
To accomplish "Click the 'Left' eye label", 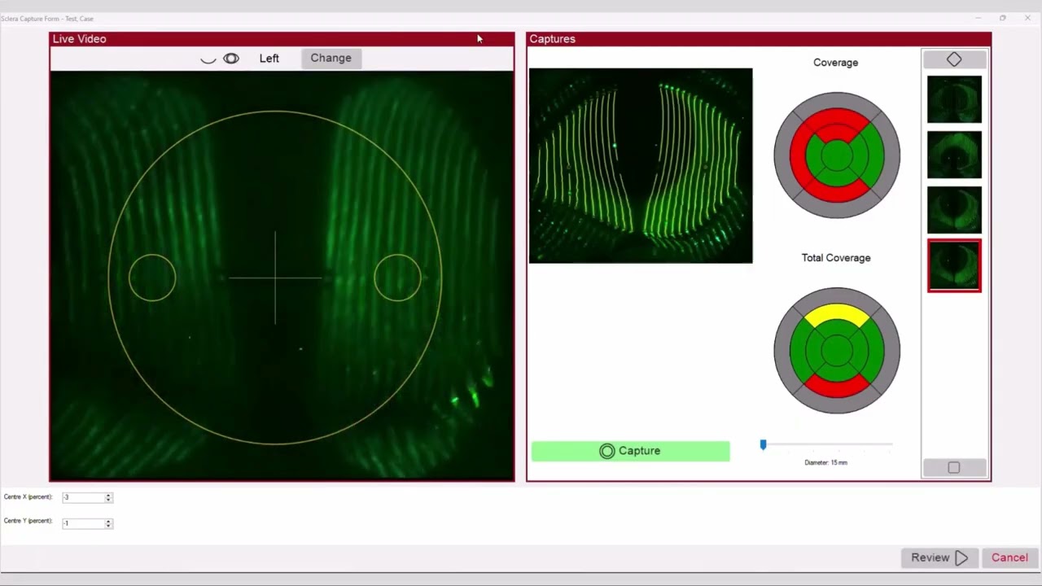I will click(269, 59).
